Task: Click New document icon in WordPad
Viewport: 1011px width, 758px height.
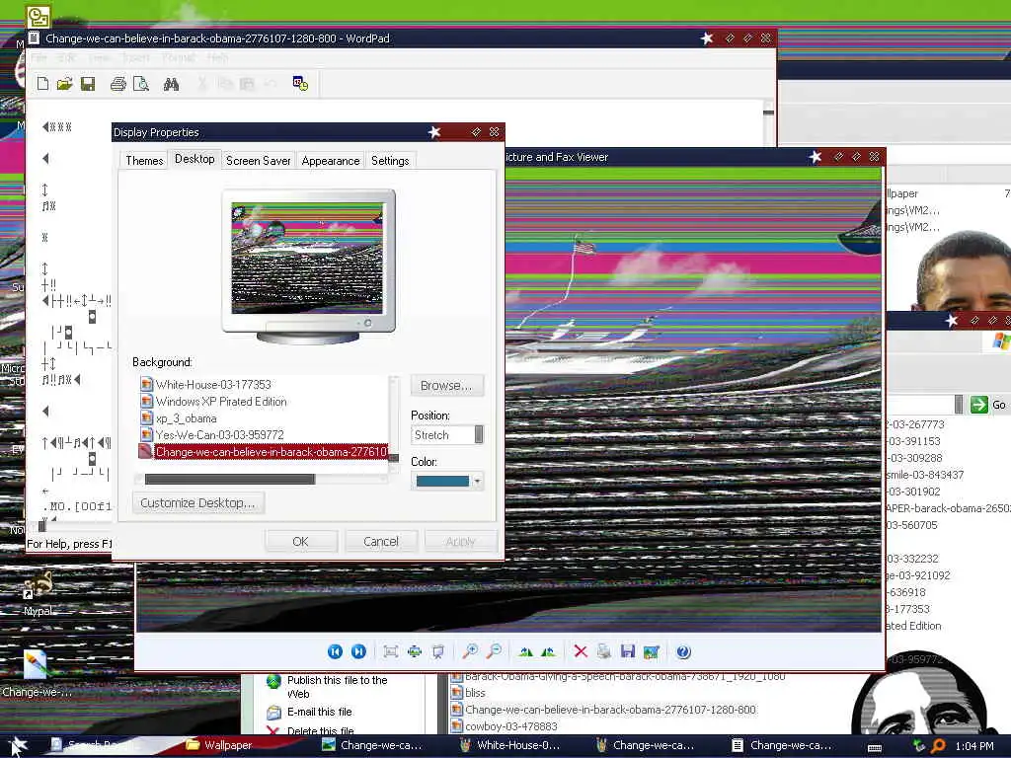Action: click(x=42, y=84)
